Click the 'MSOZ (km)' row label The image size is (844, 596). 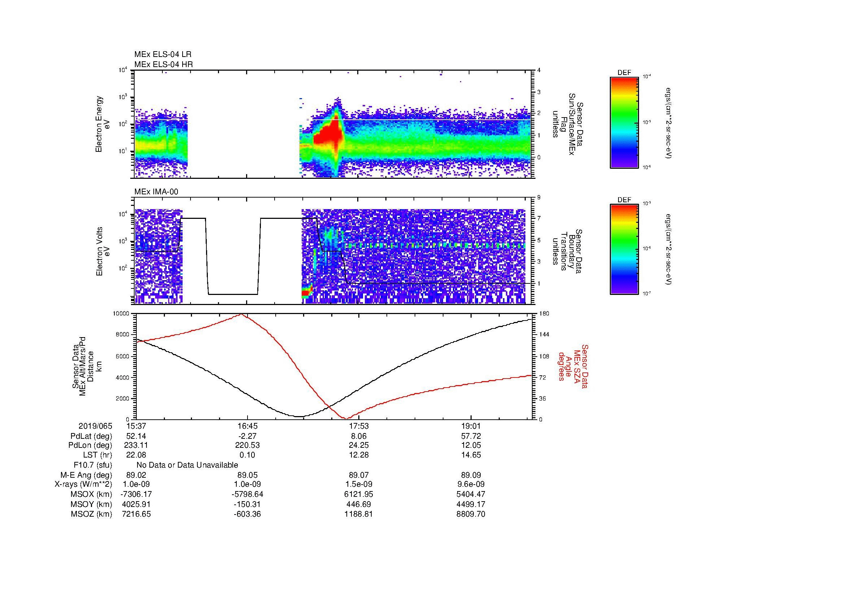[x=91, y=514]
